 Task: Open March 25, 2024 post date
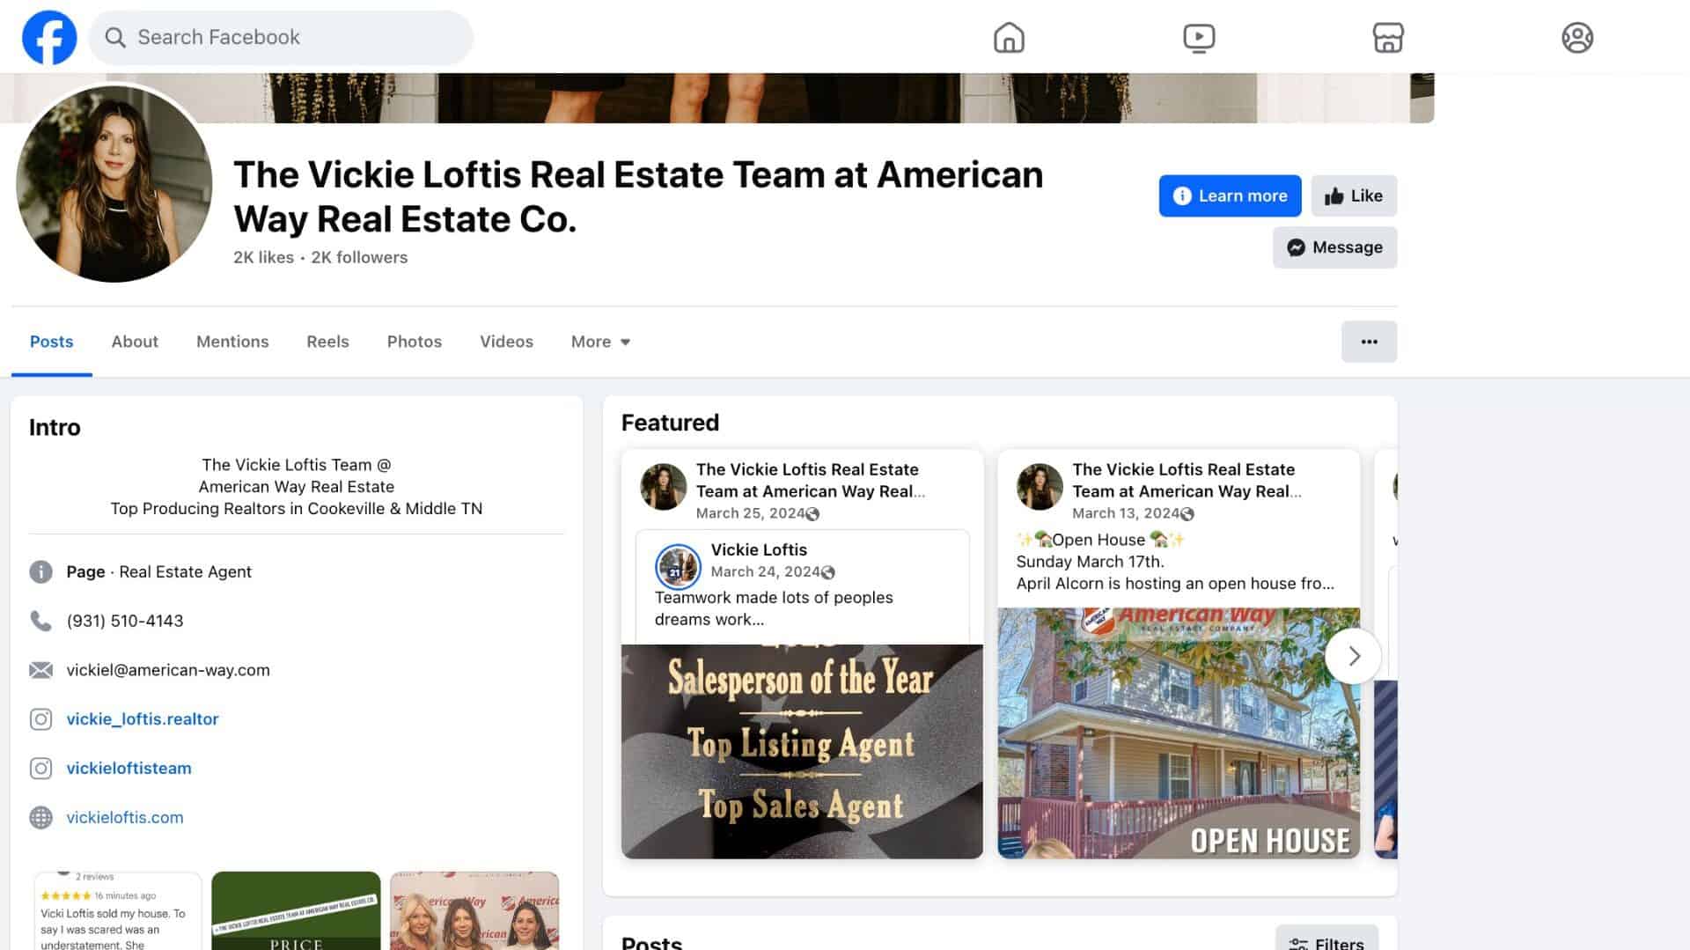tap(750, 513)
